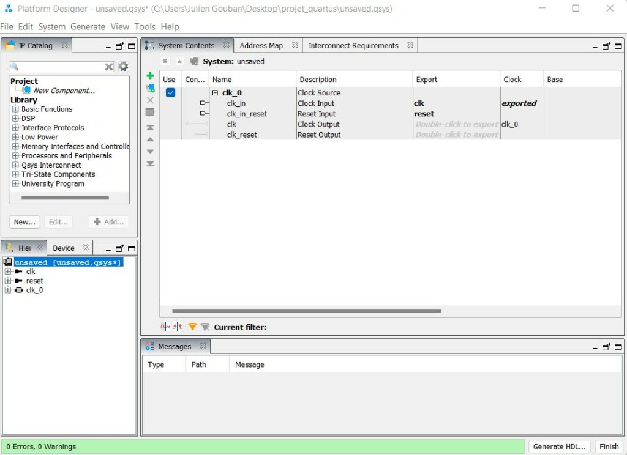Maximize the Messages panel

[x=618, y=347]
